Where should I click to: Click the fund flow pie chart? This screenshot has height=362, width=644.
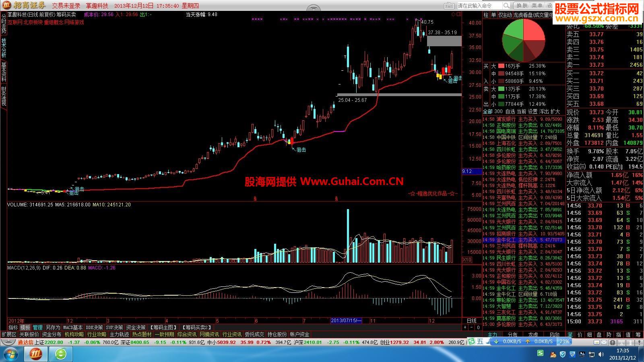(x=523, y=40)
